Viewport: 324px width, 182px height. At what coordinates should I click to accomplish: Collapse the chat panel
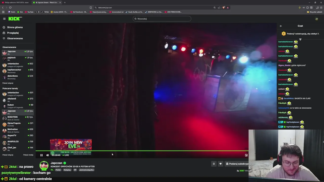tap(281, 26)
